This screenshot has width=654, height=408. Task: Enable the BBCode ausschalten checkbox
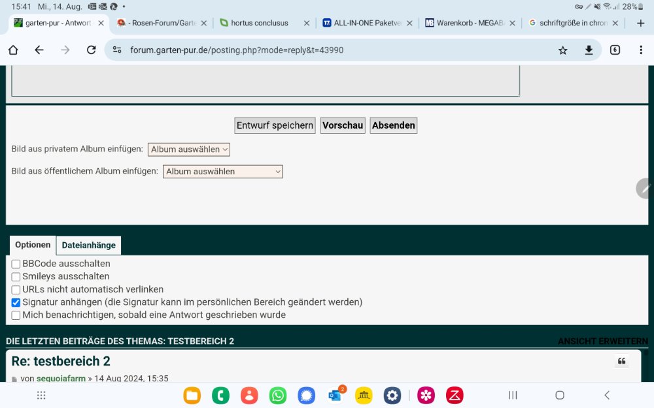pyautogui.click(x=16, y=264)
